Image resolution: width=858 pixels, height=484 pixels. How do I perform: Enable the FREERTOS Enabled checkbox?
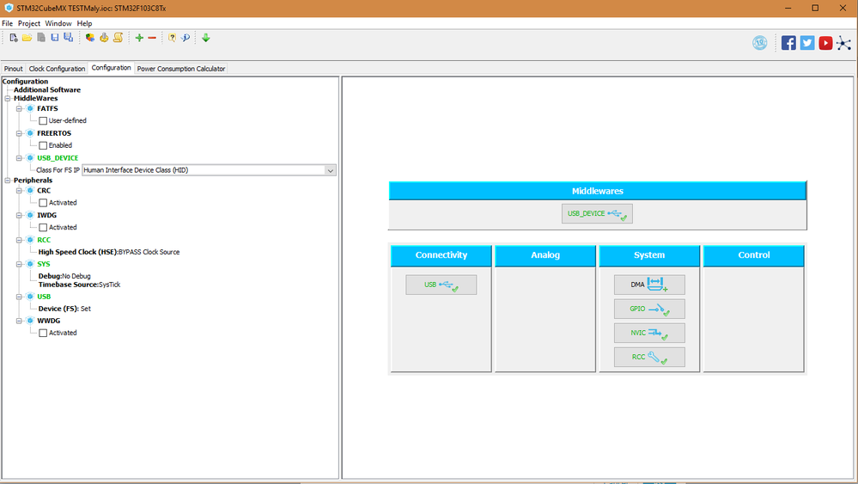click(x=43, y=145)
